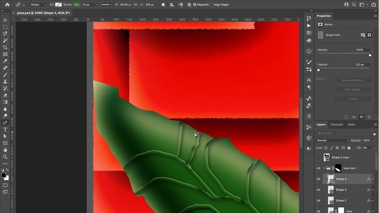Open the stroke width dropdown
379x213 pixels.
click(x=97, y=5)
